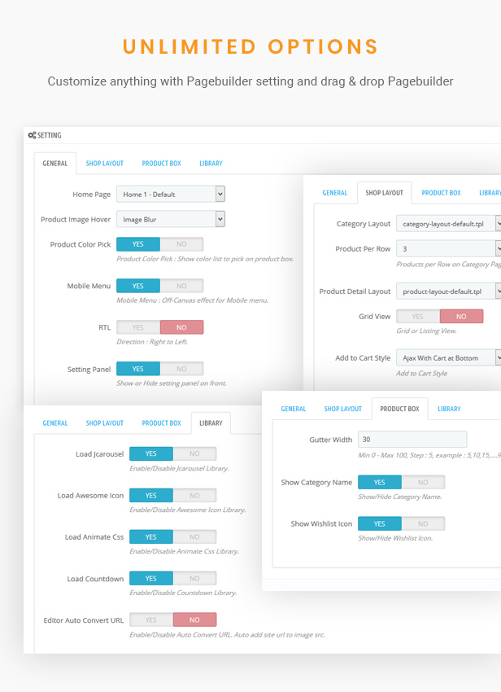Open the Product Box tab in top panel
The height and width of the screenshot is (692, 501).
[x=161, y=164]
